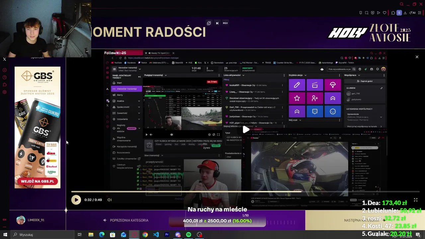
Task: Open Visual Studio Code from the taskbar
Action: (156, 235)
